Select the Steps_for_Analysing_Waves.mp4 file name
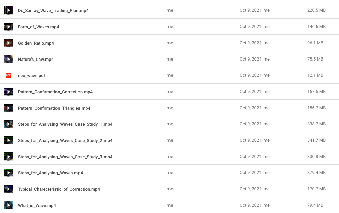339x213 pixels. [x=50, y=173]
